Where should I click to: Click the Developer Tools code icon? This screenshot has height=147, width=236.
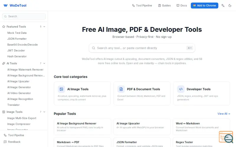(x=181, y=89)
